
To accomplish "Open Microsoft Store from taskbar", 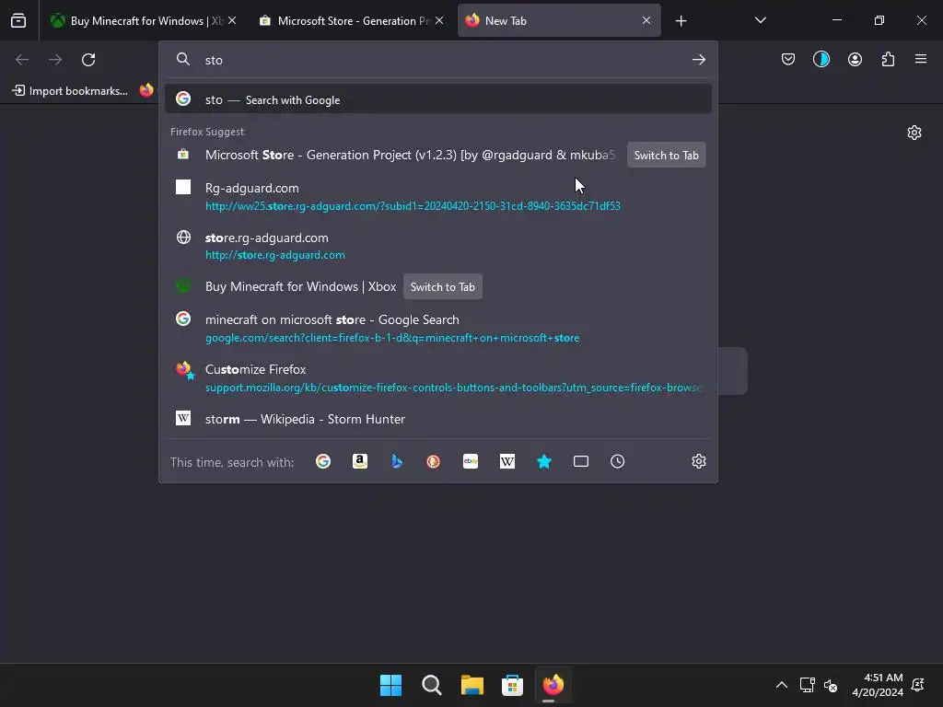I will pyautogui.click(x=512, y=685).
